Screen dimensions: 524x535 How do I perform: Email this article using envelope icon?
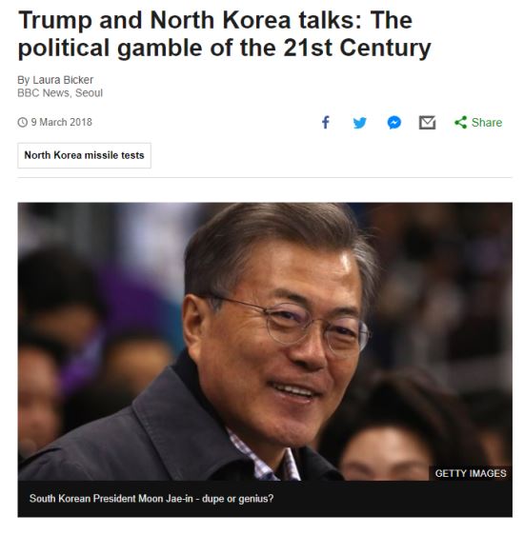427,123
